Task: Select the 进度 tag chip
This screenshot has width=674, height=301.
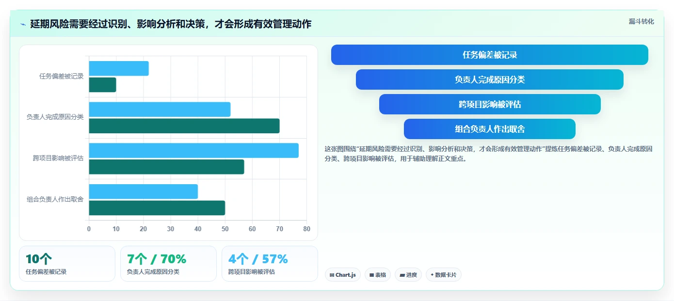Action: (408, 275)
